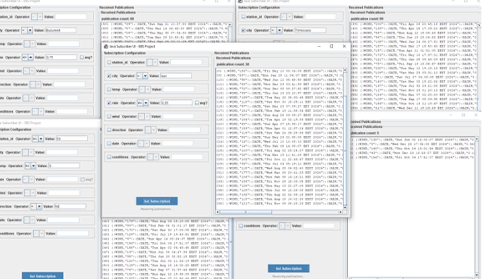Enable the station_id checkbox in the front window
This screenshot has height=279, width=496.
point(109,62)
